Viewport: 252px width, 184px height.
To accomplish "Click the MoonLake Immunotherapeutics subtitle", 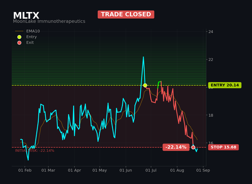I will pyautogui.click(x=49, y=21).
